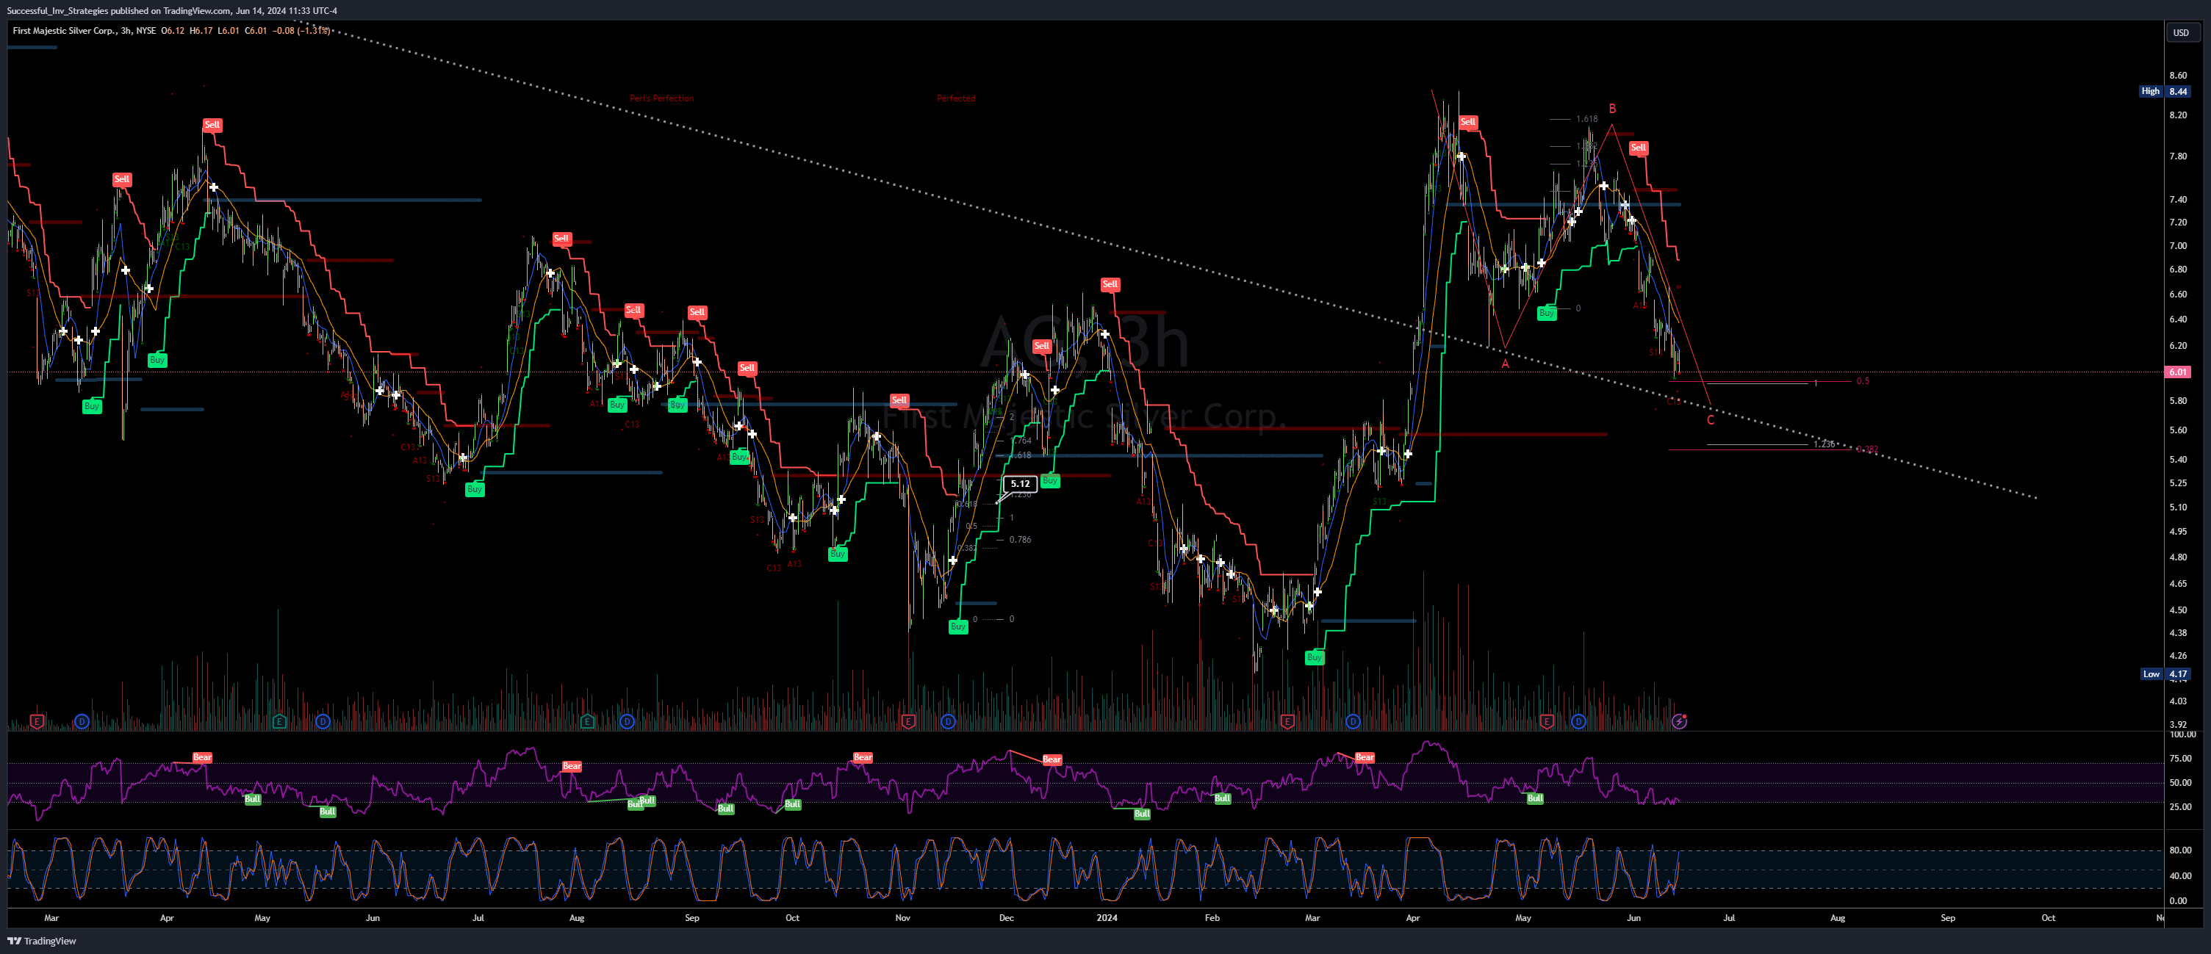Click the 0.786 Fibonacci level label

(x=1021, y=540)
